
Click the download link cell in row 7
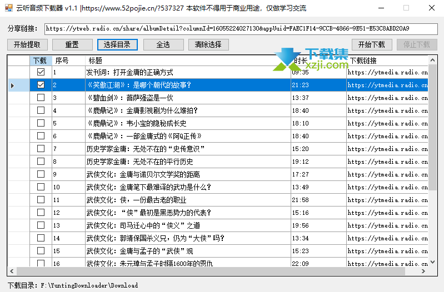point(387,149)
